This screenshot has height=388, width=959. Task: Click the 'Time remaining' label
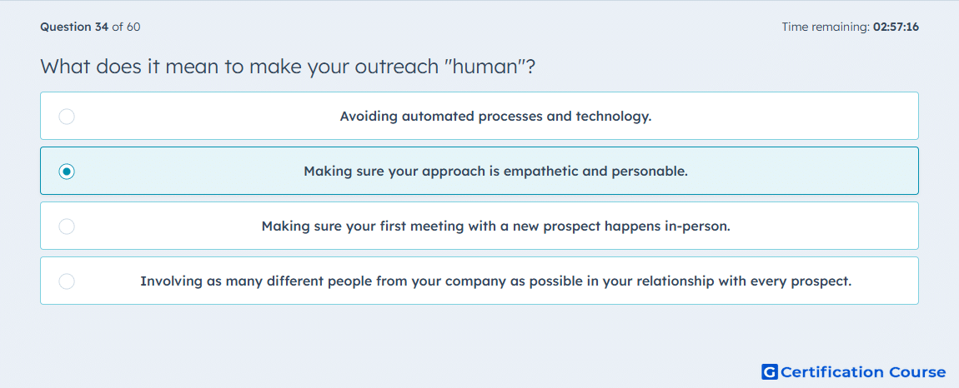coord(826,27)
